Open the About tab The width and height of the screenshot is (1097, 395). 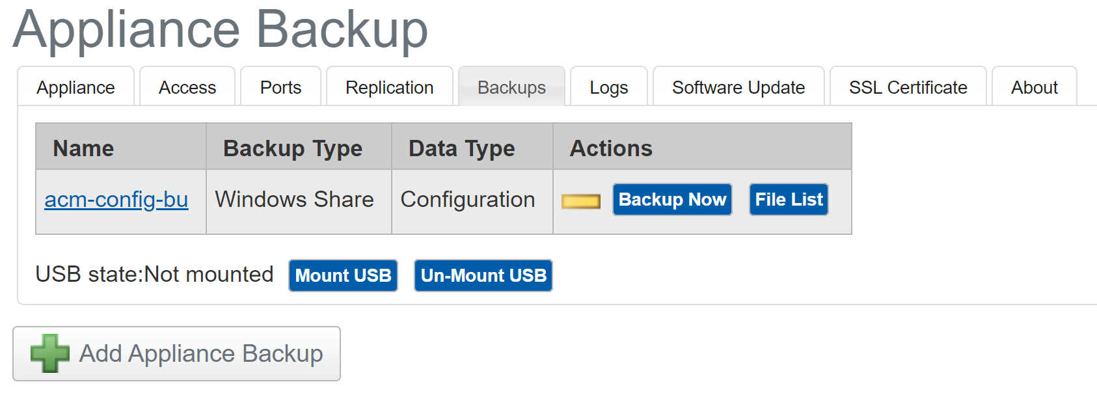click(1034, 87)
